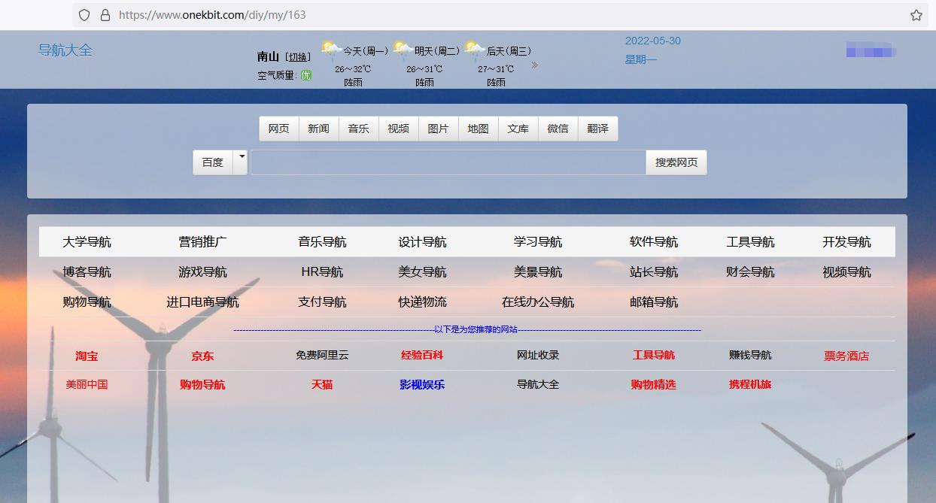Expand more weather days with » arrow
Viewport: 936px width, 503px height.
[534, 65]
